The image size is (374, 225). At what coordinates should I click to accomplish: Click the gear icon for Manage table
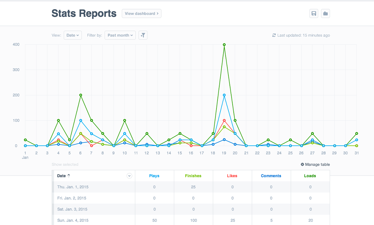tap(302, 165)
